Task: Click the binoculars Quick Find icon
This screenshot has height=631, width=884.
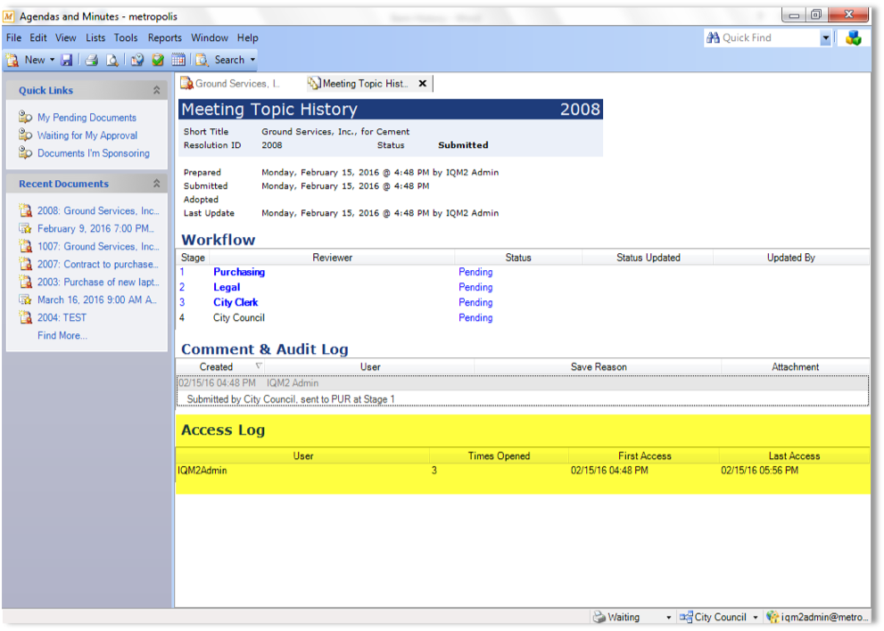Action: 713,37
